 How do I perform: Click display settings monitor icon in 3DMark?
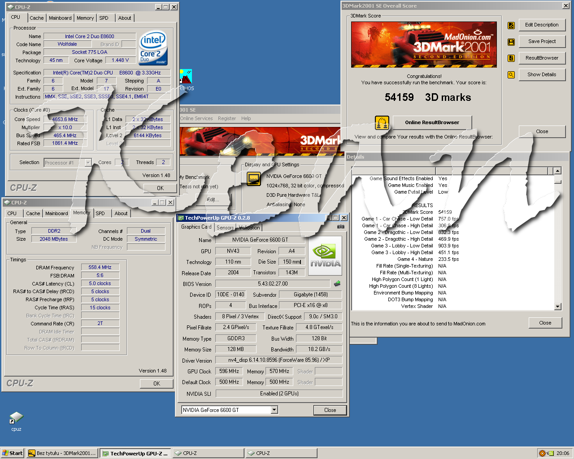(254, 178)
